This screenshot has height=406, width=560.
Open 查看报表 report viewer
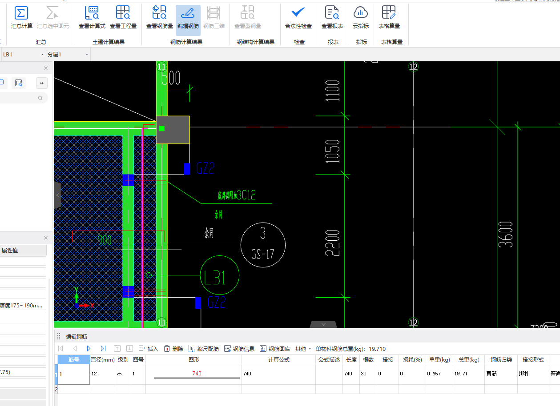point(332,18)
